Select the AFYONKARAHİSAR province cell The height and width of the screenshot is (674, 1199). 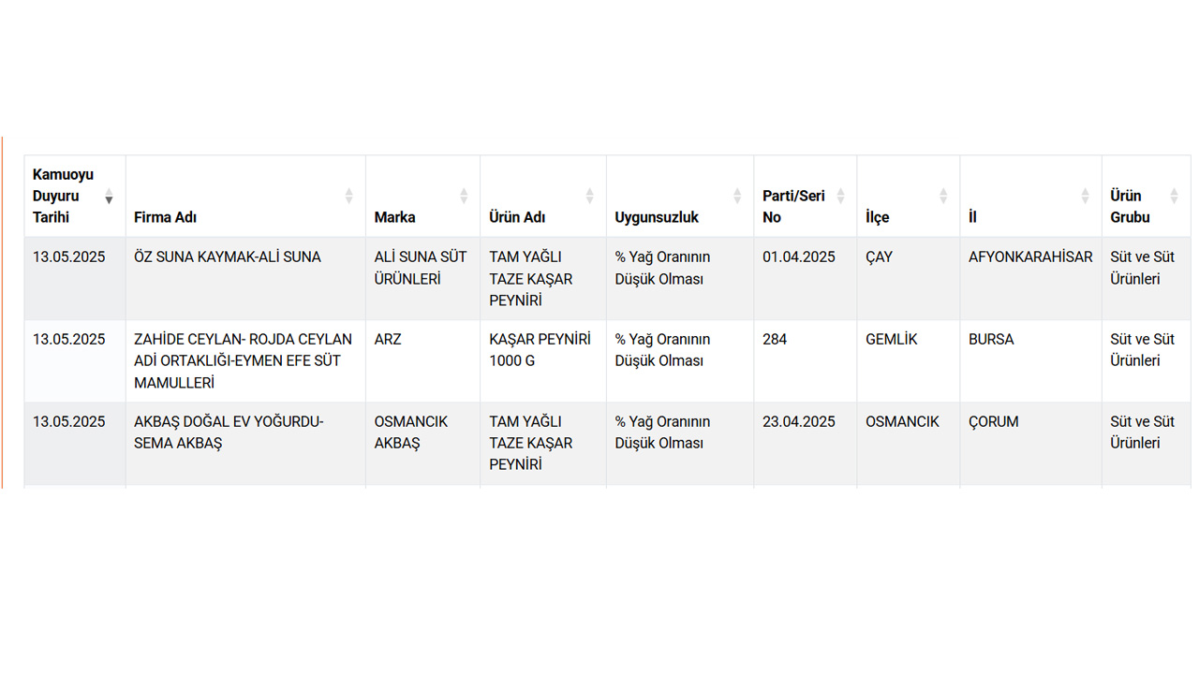1030,257
